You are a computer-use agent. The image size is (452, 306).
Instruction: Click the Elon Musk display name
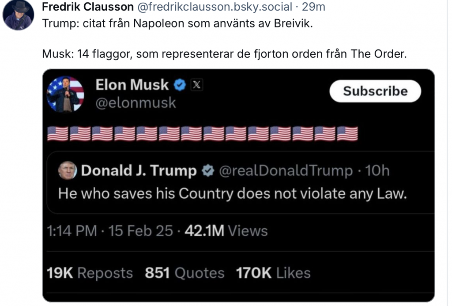click(x=132, y=85)
